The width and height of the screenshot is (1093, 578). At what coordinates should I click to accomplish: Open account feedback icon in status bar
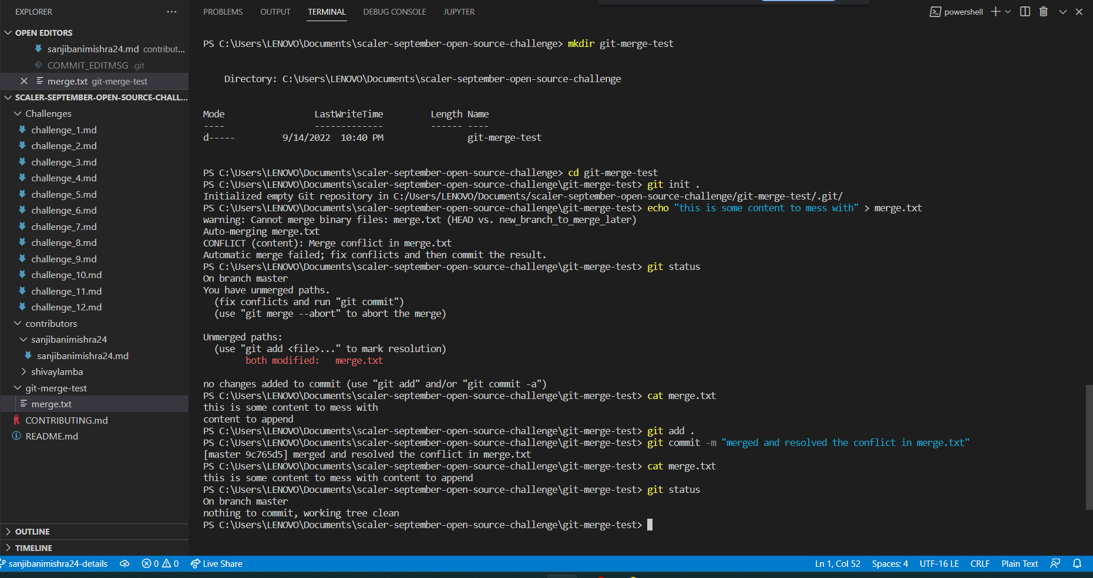(x=1055, y=563)
